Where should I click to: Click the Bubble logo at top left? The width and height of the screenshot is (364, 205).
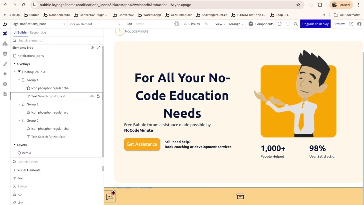5,24
